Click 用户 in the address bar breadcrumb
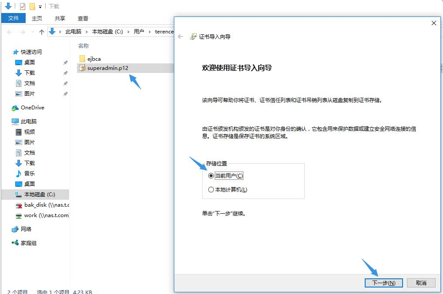Viewport: 443px width, 294px height. 139,32
